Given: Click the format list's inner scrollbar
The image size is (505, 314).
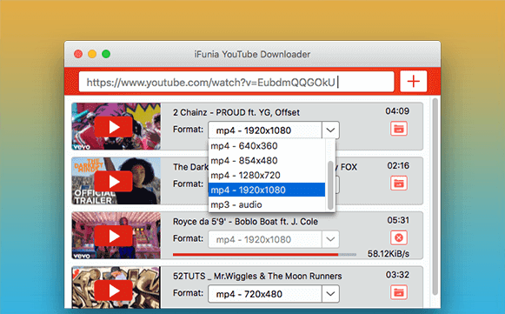Looking at the screenshot, I should 330,185.
